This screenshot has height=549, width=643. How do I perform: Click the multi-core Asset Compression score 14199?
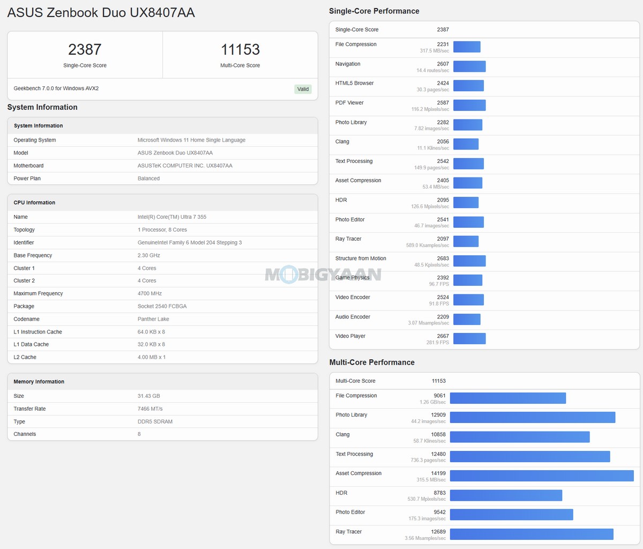point(438,473)
